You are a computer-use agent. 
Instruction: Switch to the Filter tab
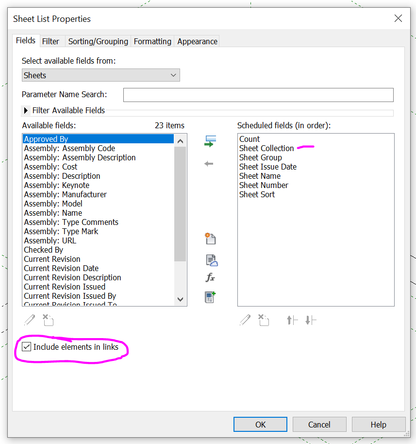(50, 41)
